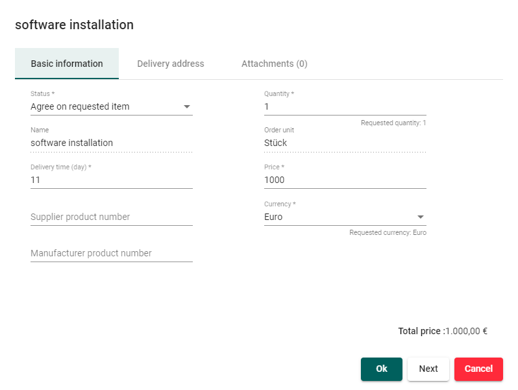The width and height of the screenshot is (518, 390).
Task: Open the Delivery address tab
Action: click(171, 64)
